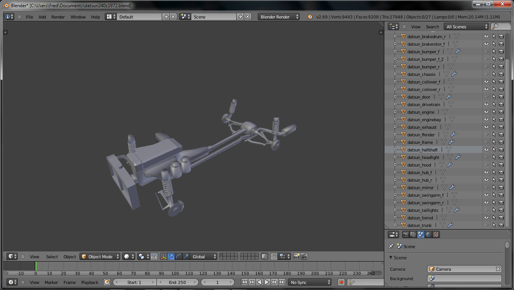
Task: Pin the Scene properties context
Action: pos(391,246)
